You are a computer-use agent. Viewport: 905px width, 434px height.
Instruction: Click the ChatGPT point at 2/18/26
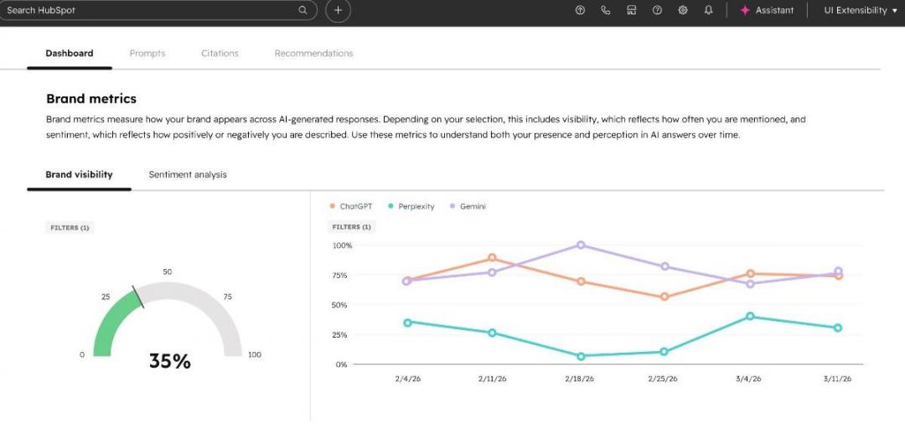(581, 282)
